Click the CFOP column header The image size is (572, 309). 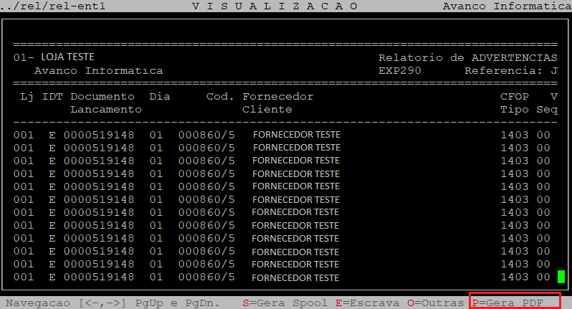tap(514, 96)
